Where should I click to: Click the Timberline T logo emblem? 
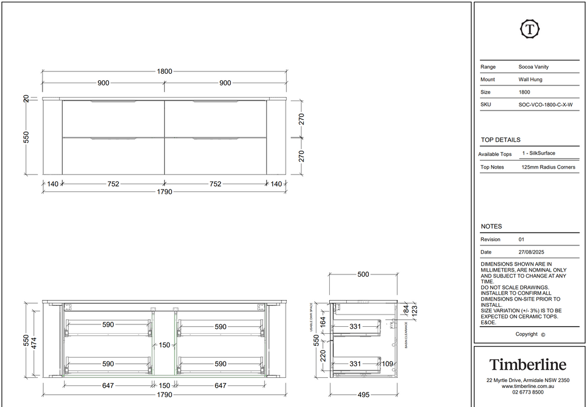coord(530,29)
